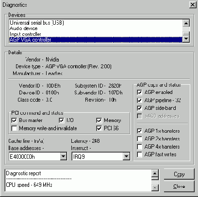Select Input controller in Devices list

coord(25,34)
